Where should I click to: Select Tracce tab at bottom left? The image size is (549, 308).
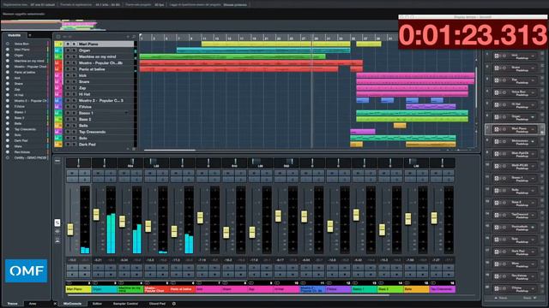tap(13, 304)
